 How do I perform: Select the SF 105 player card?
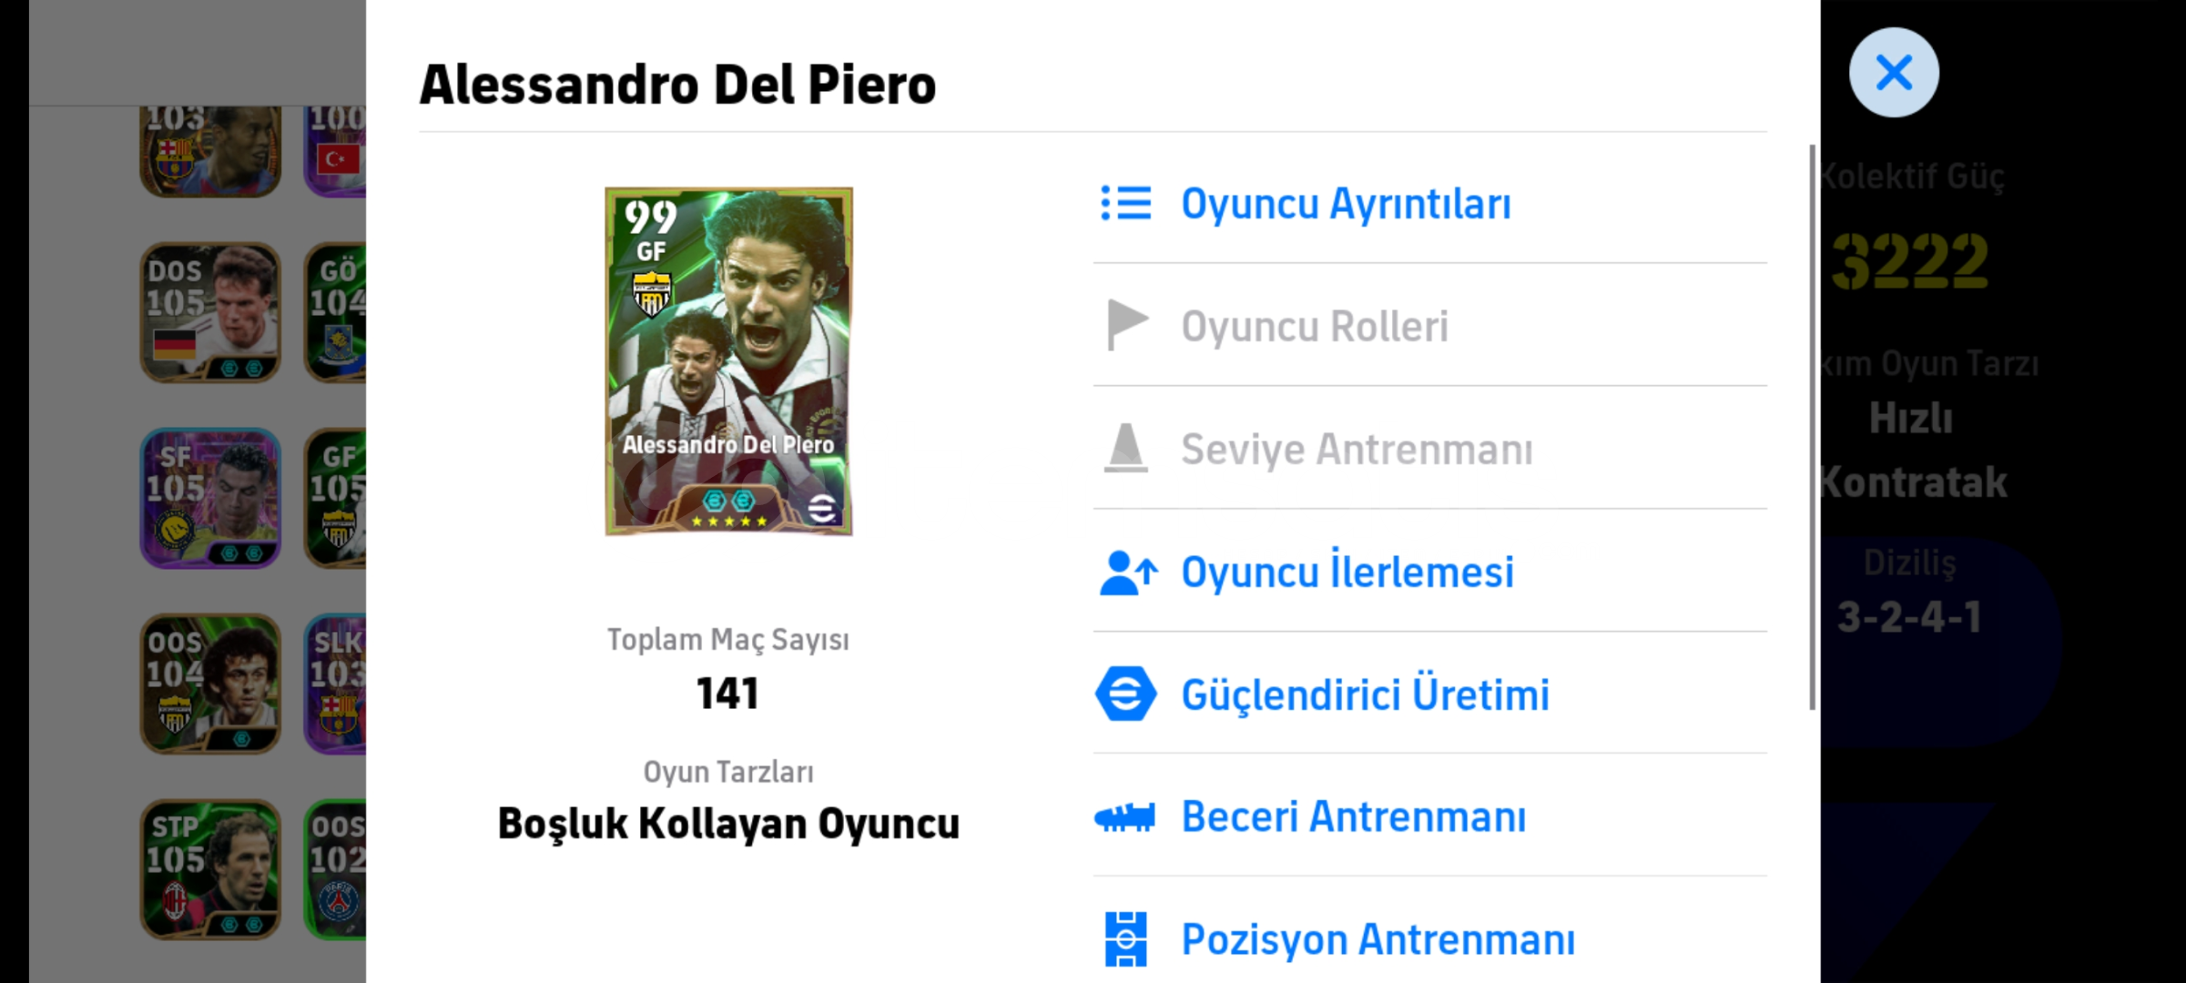(210, 498)
